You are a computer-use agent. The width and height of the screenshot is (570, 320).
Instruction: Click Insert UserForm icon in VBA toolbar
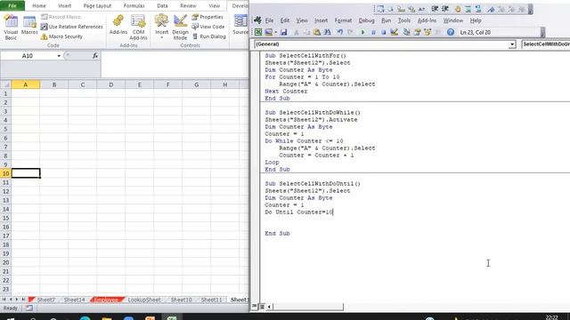pyautogui.click(x=269, y=32)
